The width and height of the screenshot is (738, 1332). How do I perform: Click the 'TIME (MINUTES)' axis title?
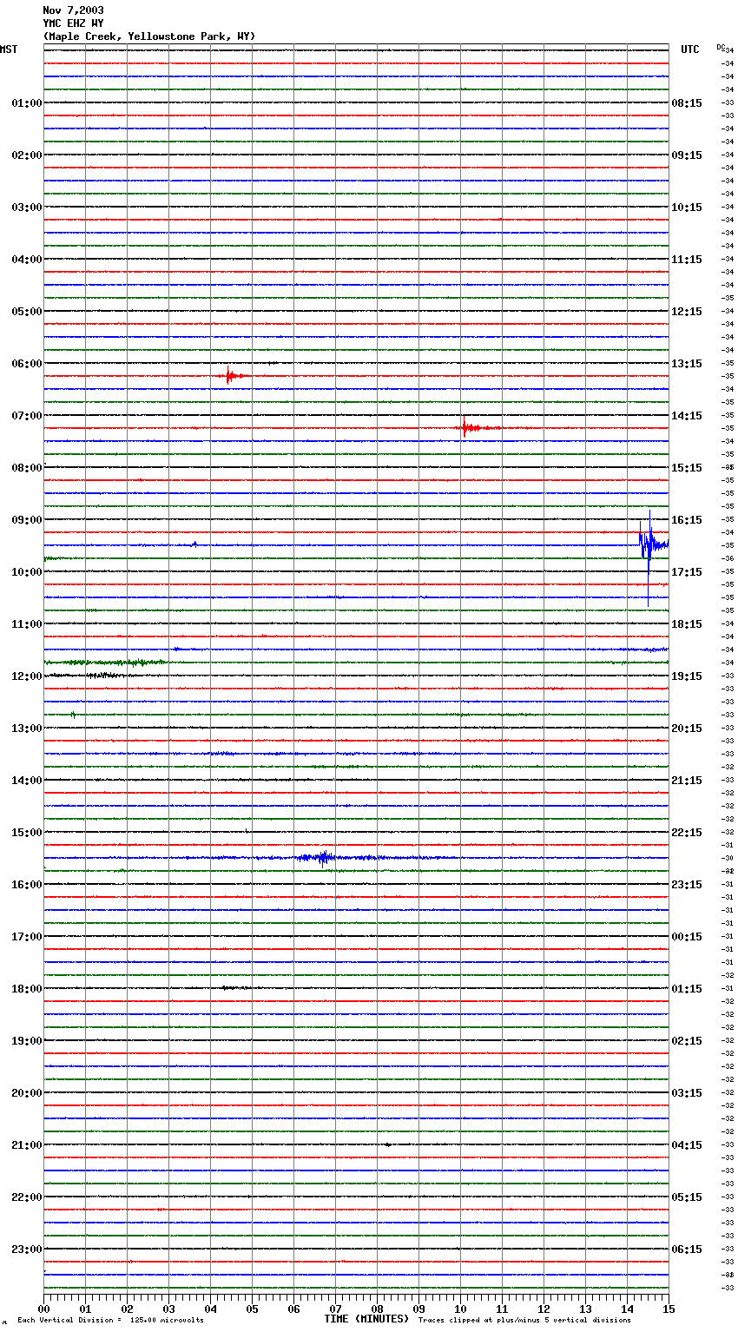366,1319
